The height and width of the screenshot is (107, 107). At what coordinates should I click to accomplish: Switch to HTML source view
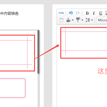pos(61,13)
